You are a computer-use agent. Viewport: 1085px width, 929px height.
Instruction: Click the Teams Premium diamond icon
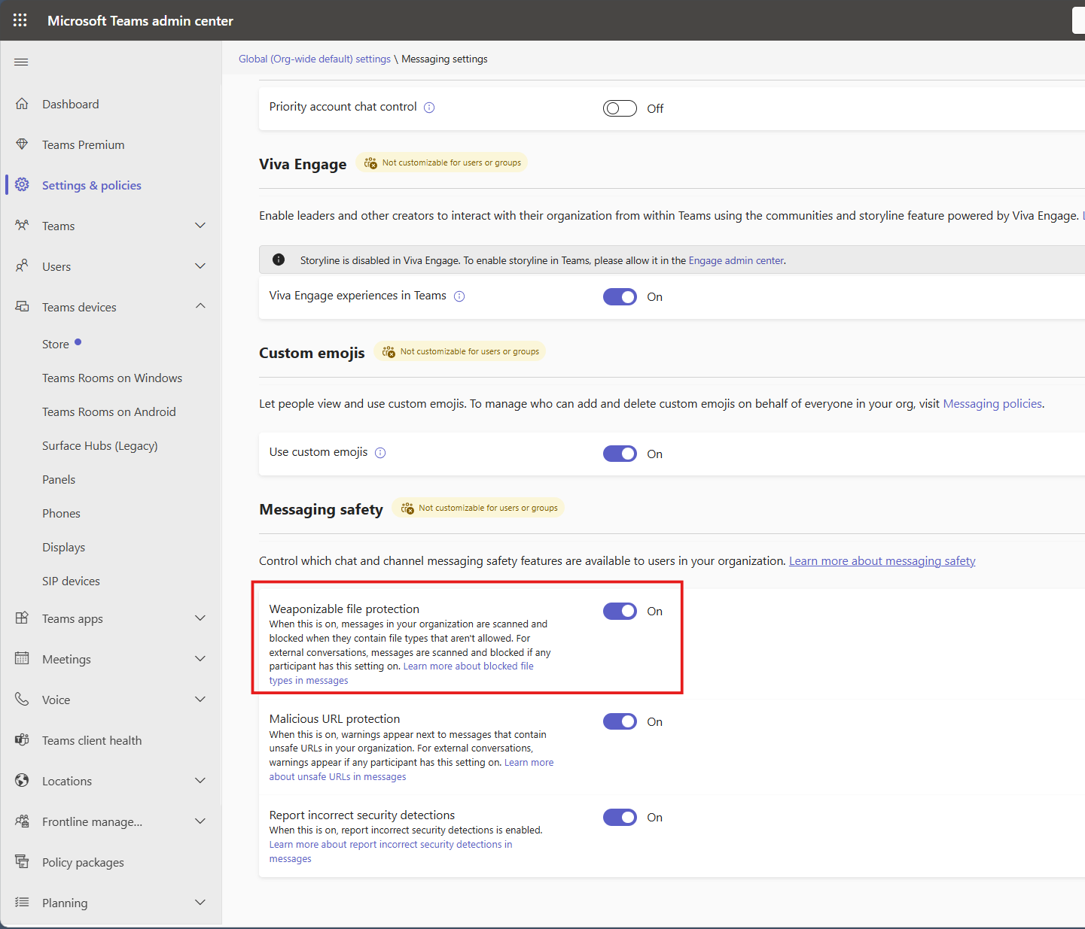22,144
